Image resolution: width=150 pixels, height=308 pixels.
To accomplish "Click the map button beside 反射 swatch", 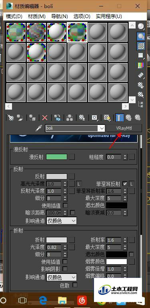I will [x=72, y=176].
